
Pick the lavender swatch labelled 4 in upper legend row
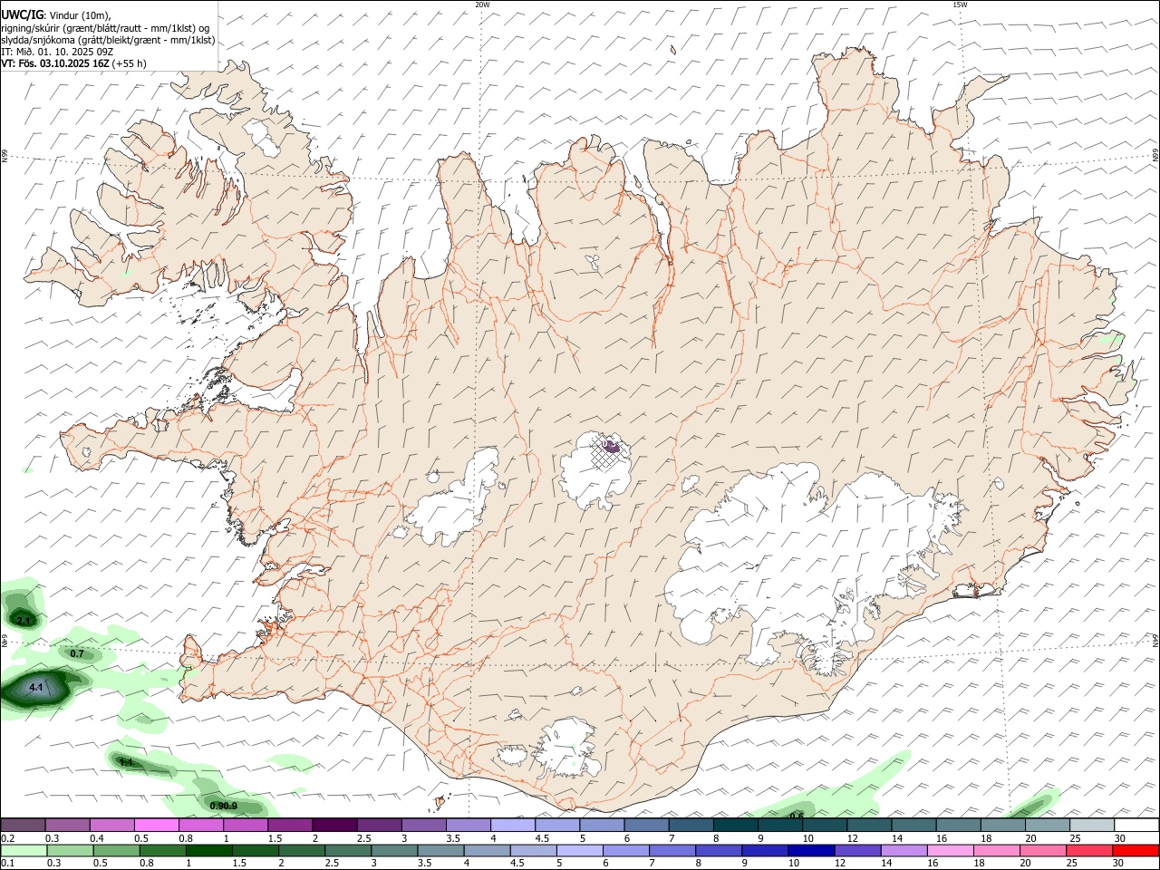pyautogui.click(x=513, y=825)
